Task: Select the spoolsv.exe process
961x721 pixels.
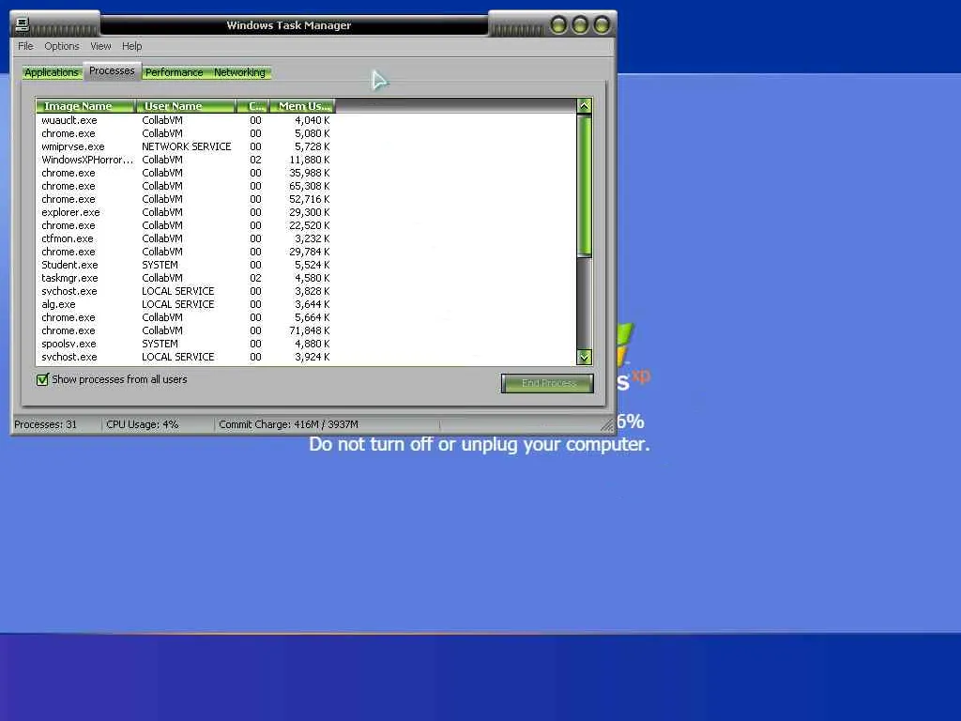Action: pyautogui.click(x=185, y=344)
